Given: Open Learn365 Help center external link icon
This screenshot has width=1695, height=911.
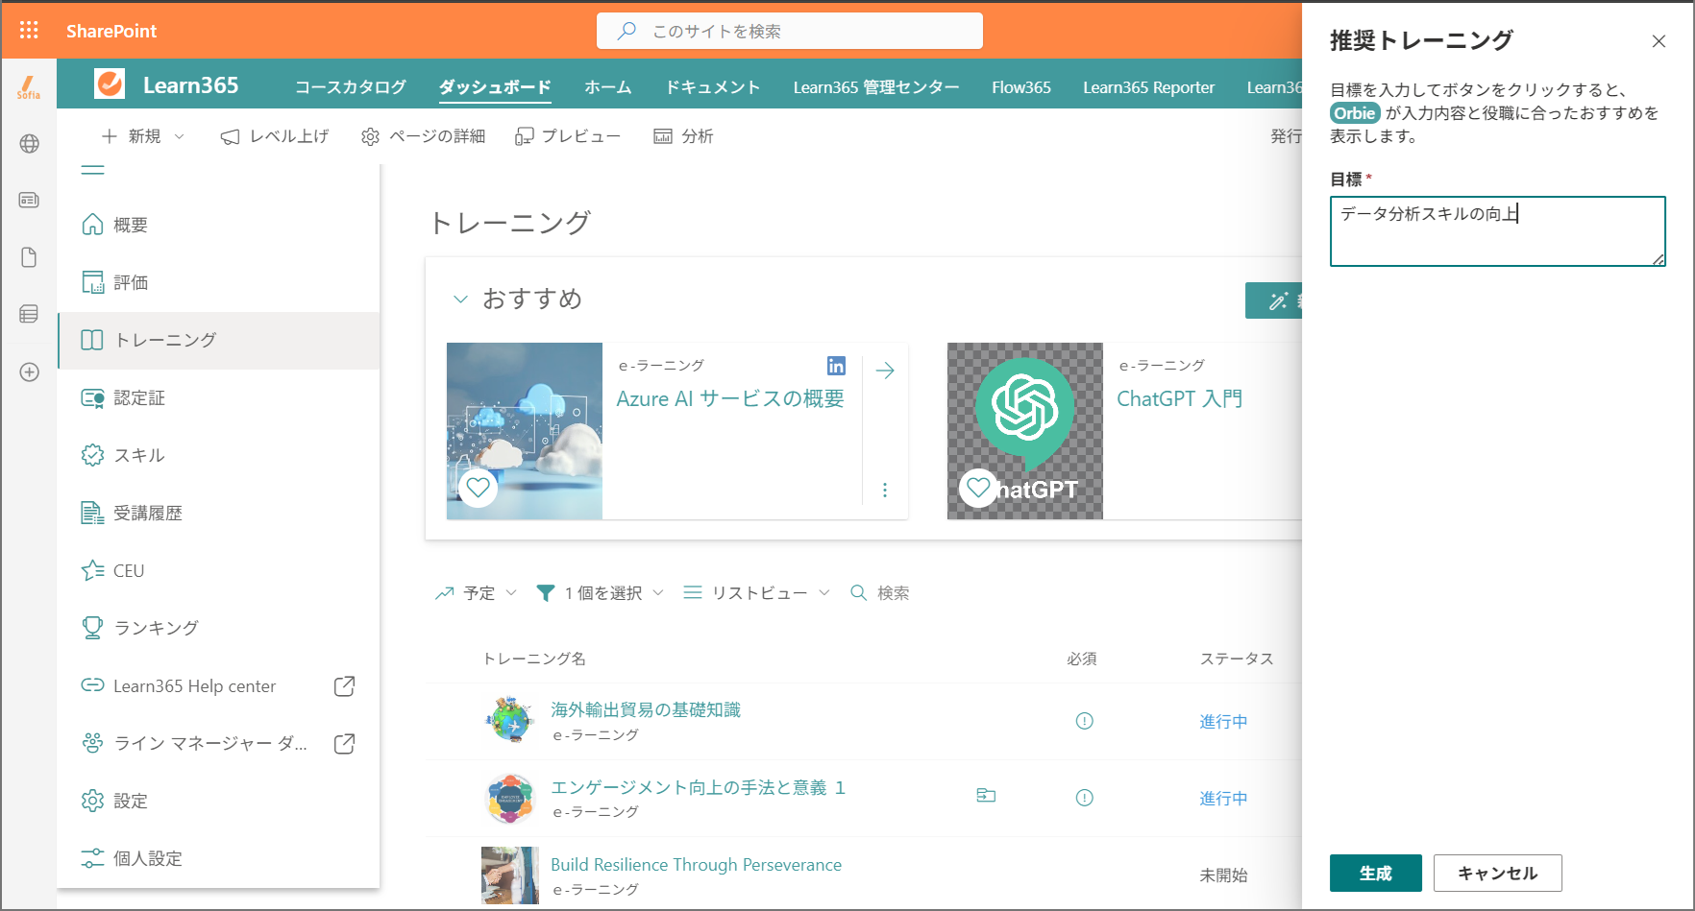Looking at the screenshot, I should click(x=344, y=686).
